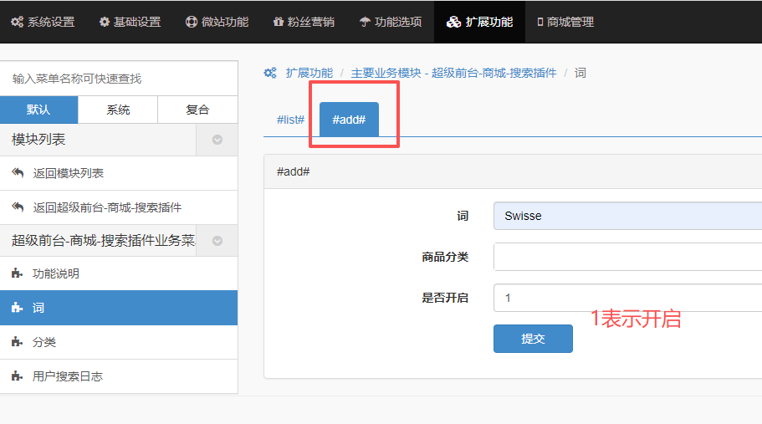This screenshot has height=424, width=762.
Task: Click the gear icon beside 基础设置
Action: coord(105,22)
